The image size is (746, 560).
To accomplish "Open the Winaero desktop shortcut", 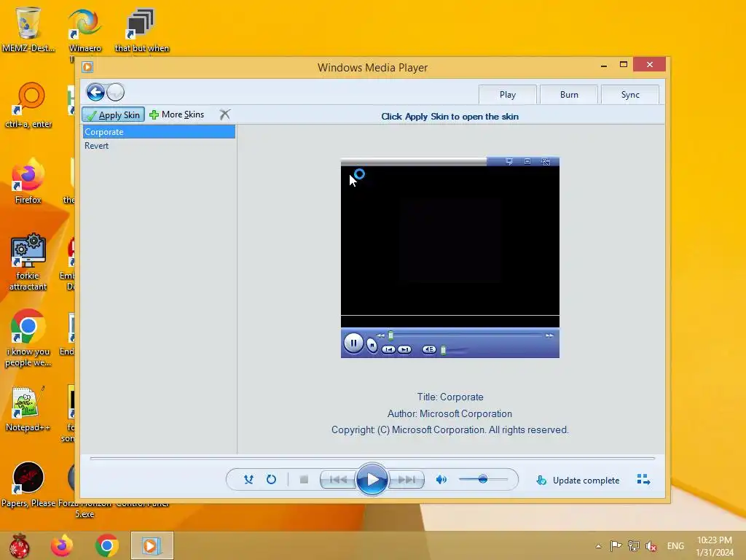I will coord(85,29).
